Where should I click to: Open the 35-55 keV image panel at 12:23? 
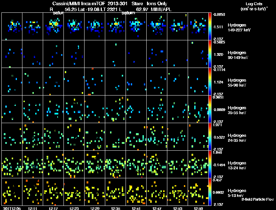tap(74, 109)
